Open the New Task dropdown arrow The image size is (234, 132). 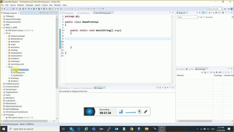(x=200, y=13)
